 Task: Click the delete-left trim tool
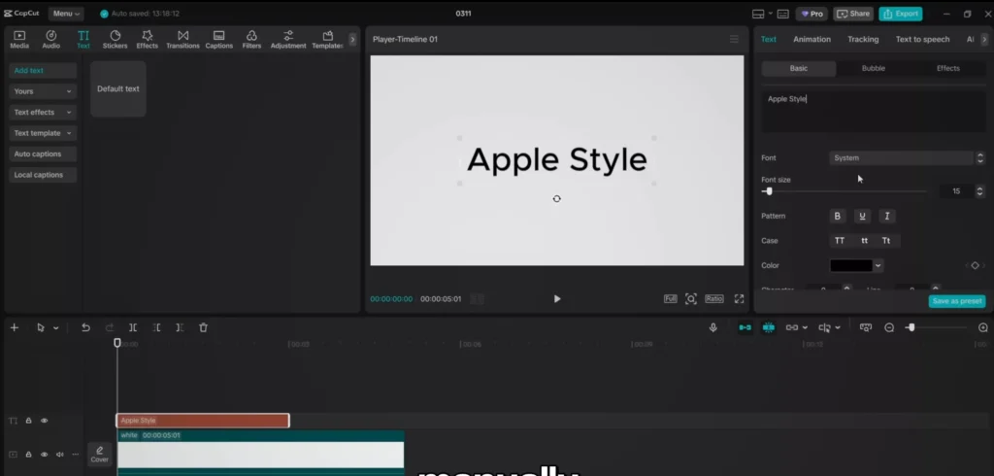click(x=156, y=327)
